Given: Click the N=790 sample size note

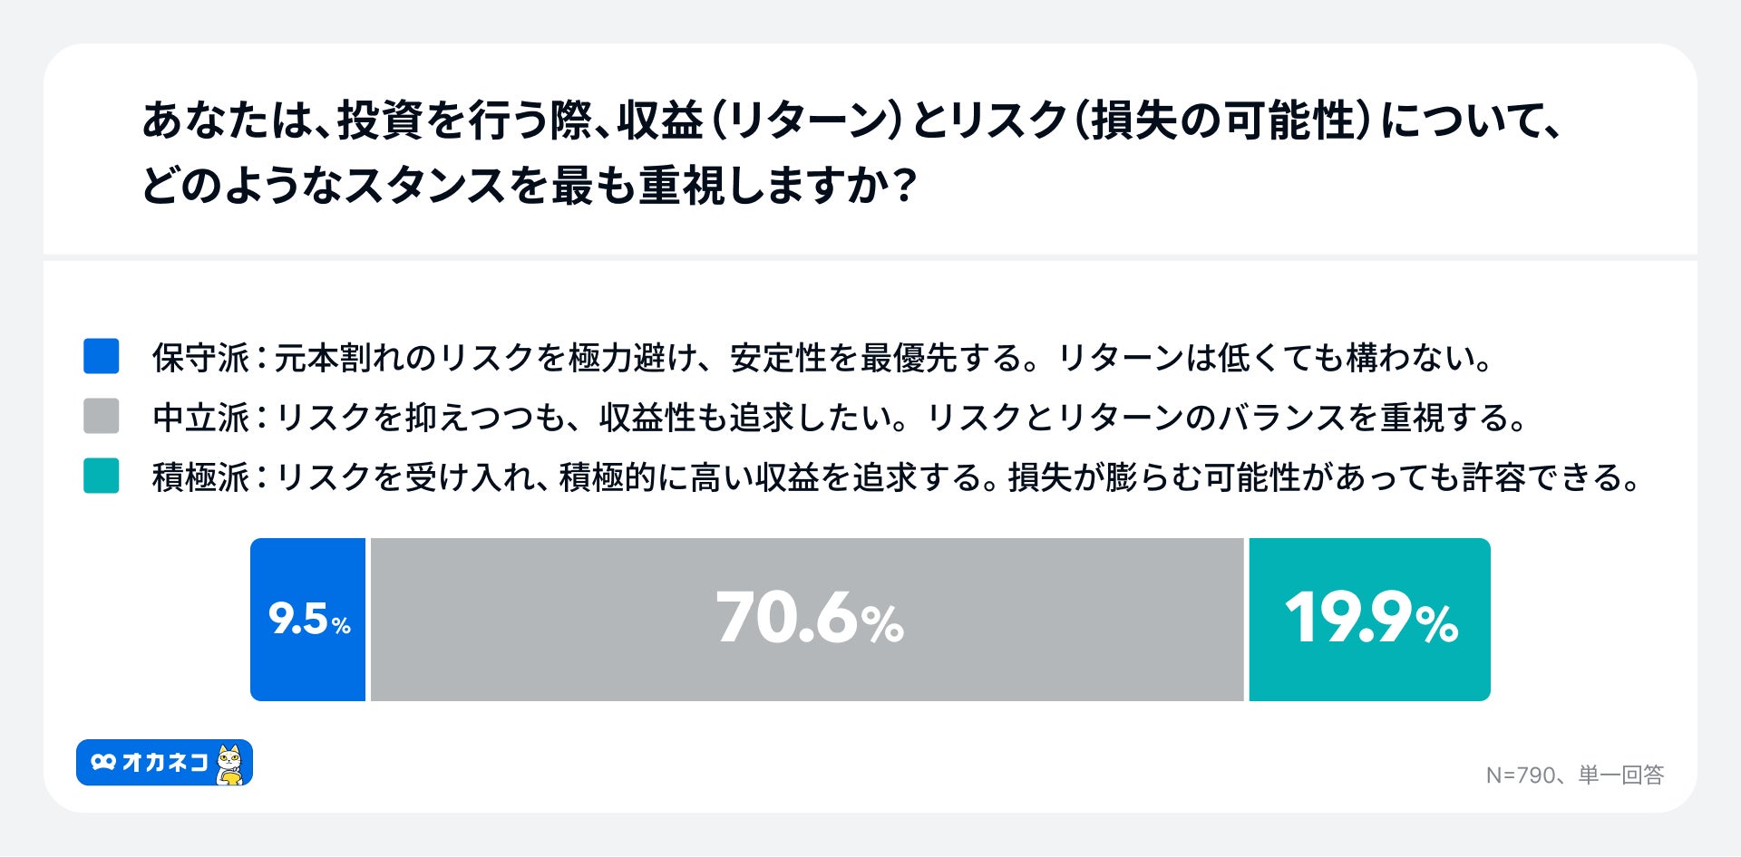Looking at the screenshot, I should click(x=1520, y=775).
